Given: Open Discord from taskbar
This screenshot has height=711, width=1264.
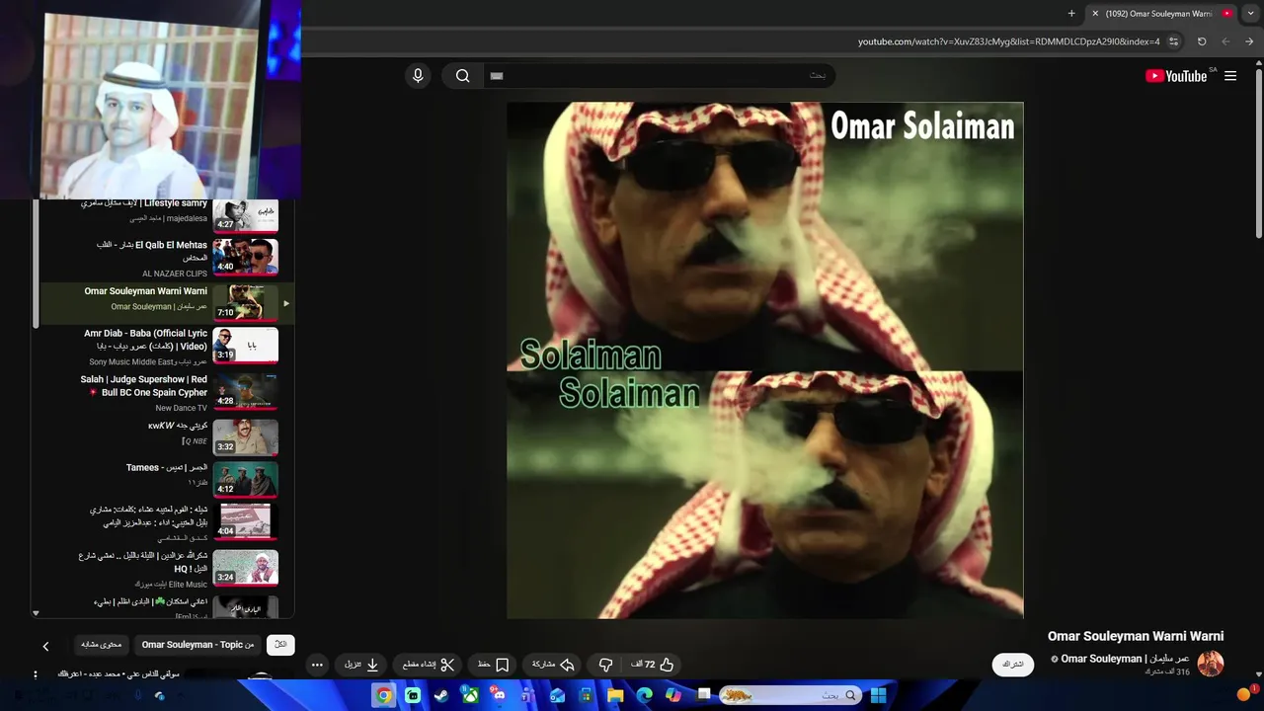Looking at the screenshot, I should 499,695.
